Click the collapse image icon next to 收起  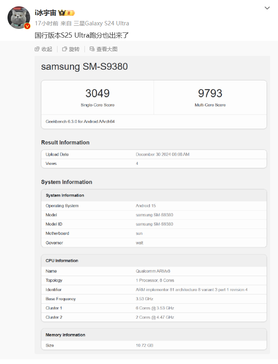(37, 49)
